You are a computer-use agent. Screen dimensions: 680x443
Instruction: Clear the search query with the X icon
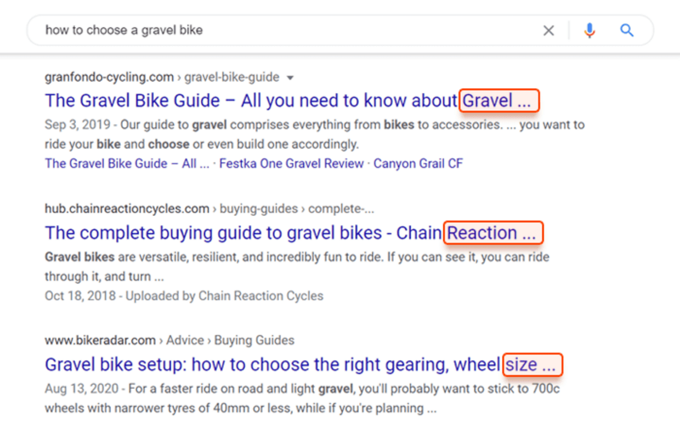(x=548, y=31)
